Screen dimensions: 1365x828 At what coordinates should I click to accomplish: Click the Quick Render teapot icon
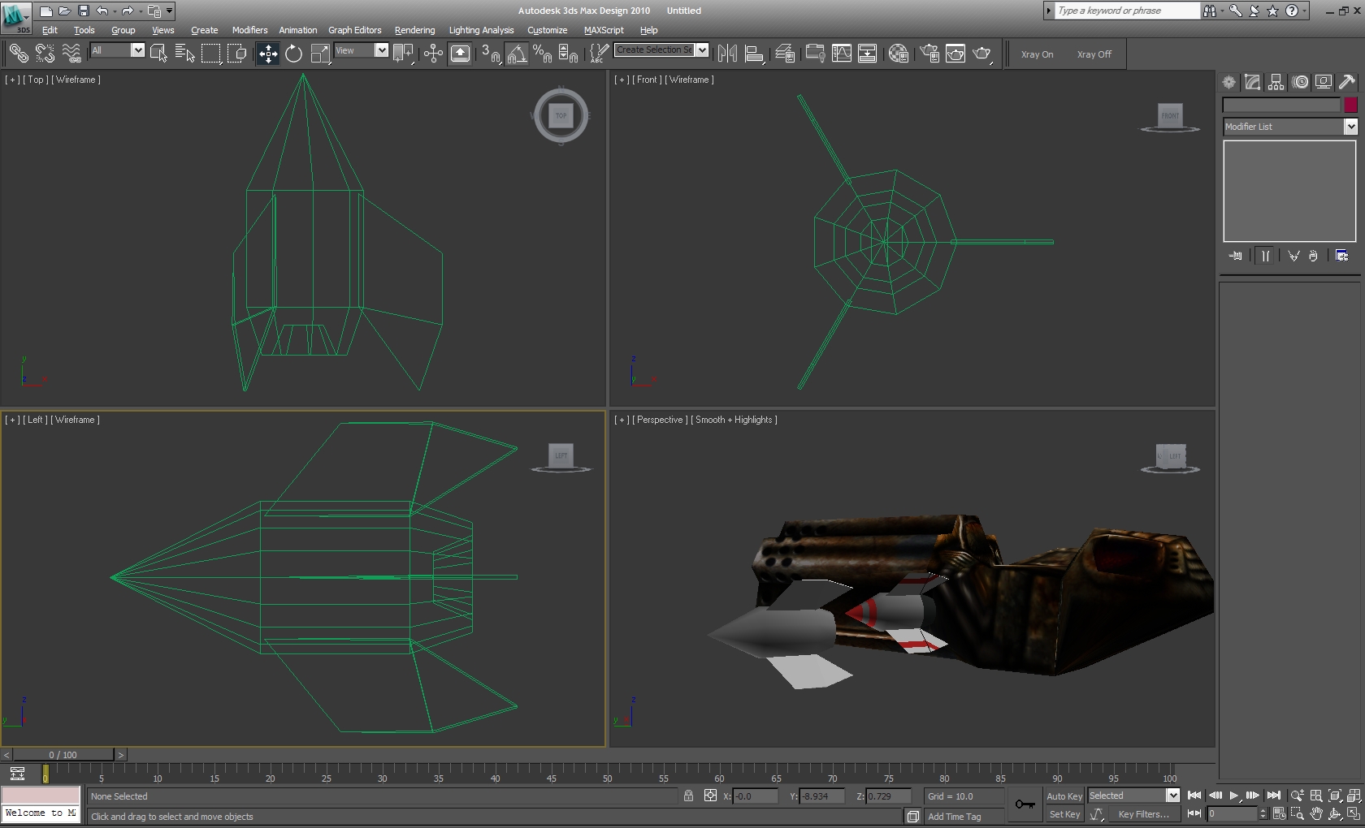981,54
